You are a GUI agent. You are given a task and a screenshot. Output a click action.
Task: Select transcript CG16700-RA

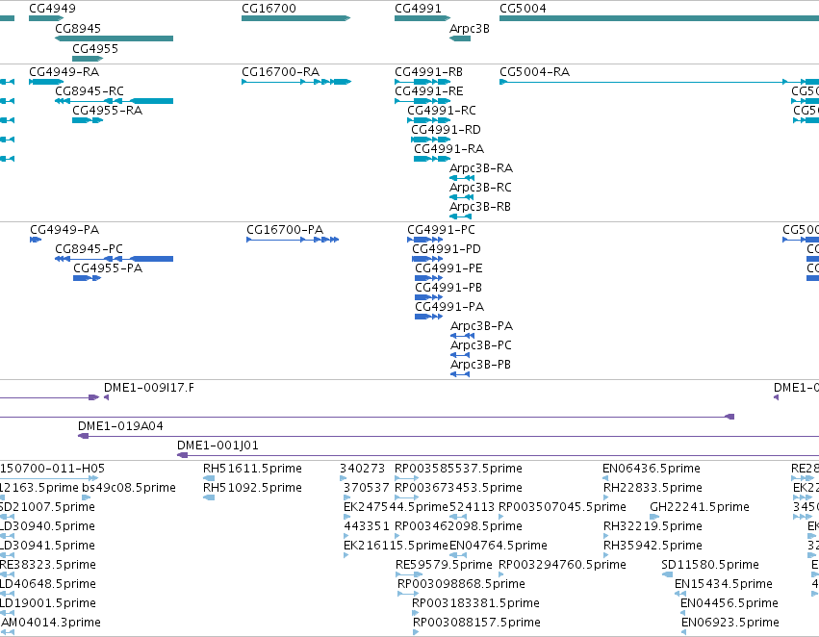click(x=280, y=71)
